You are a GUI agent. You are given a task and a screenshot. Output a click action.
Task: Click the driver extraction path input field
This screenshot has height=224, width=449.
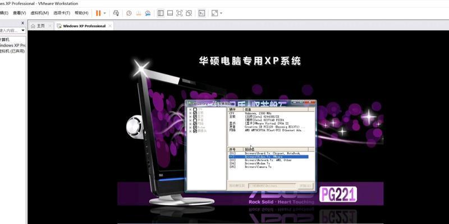(272, 186)
